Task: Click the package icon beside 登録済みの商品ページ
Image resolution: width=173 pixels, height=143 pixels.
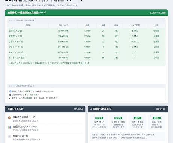Action: point(9,117)
